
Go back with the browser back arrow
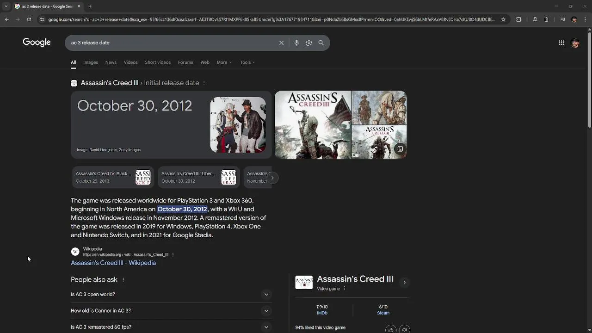coord(6,19)
